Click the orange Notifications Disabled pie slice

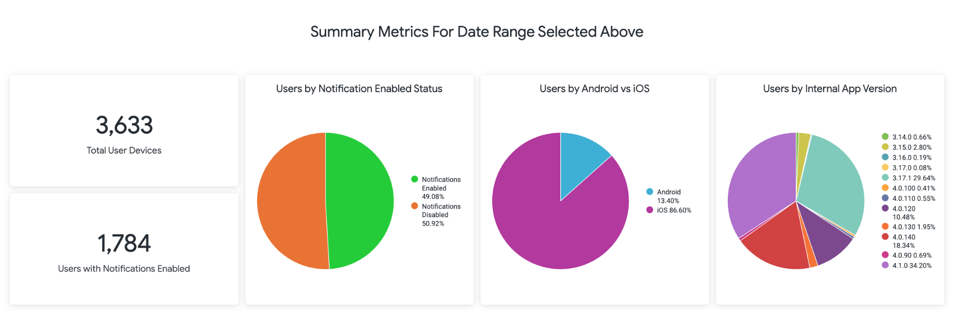[291, 201]
